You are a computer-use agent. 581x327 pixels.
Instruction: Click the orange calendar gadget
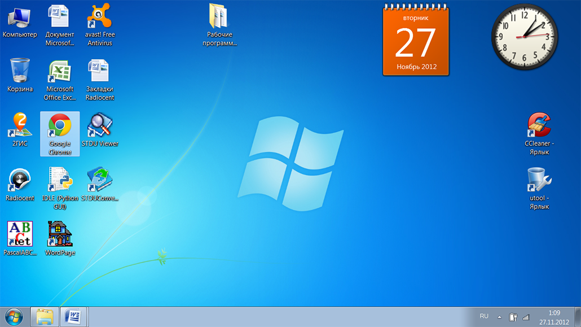[416, 40]
